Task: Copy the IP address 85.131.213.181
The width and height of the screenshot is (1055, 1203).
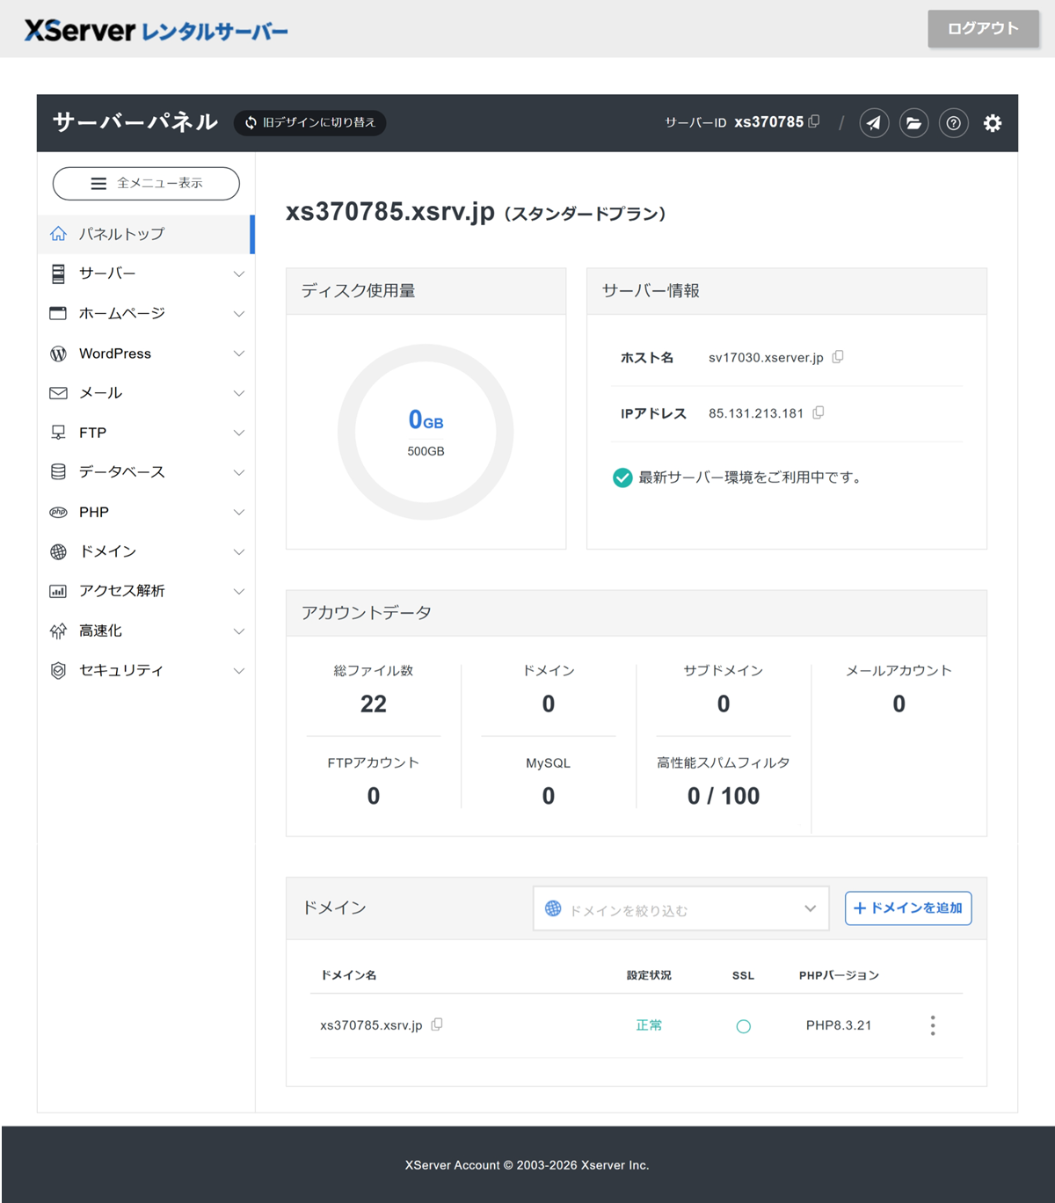Action: click(x=819, y=412)
